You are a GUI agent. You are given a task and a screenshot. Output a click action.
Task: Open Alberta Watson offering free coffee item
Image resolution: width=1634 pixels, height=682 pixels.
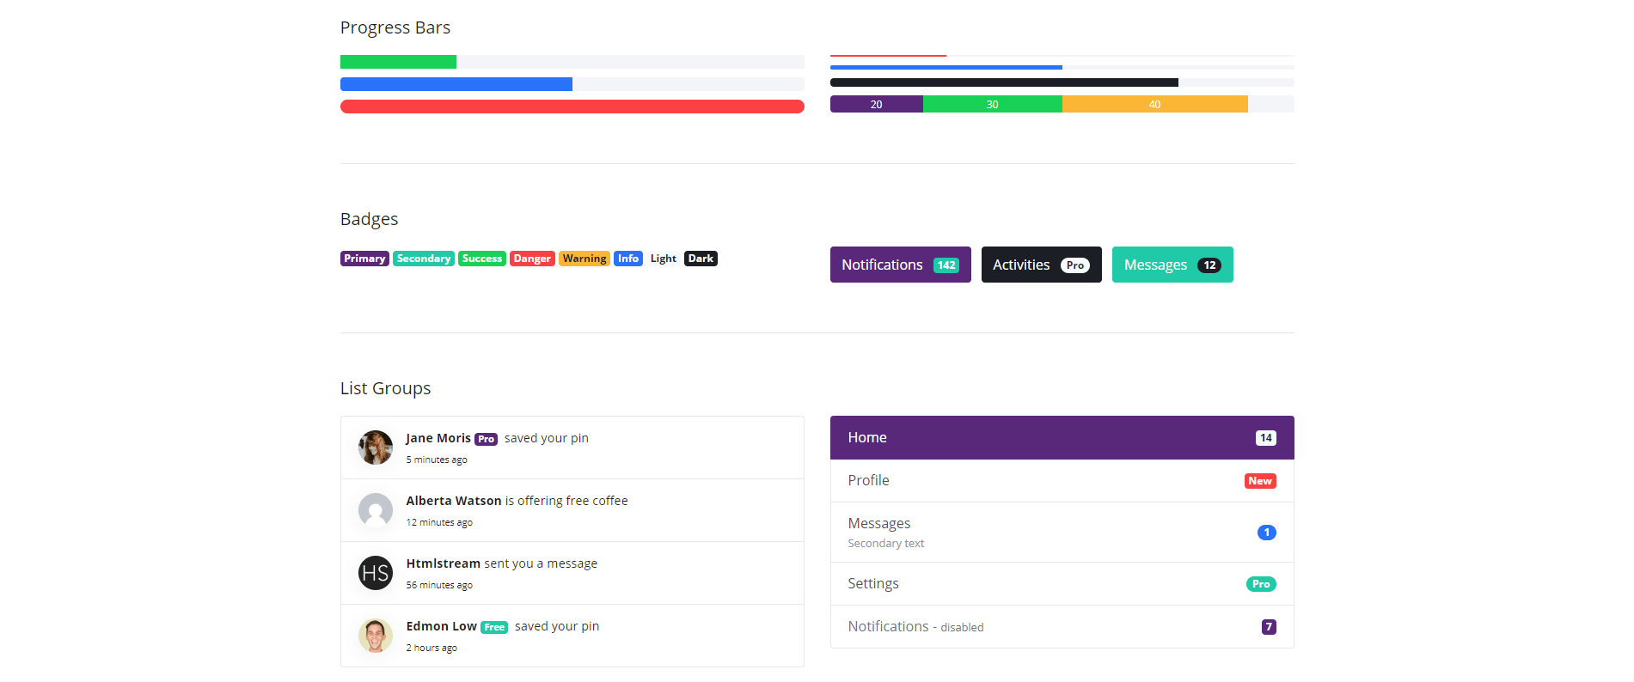click(x=572, y=510)
